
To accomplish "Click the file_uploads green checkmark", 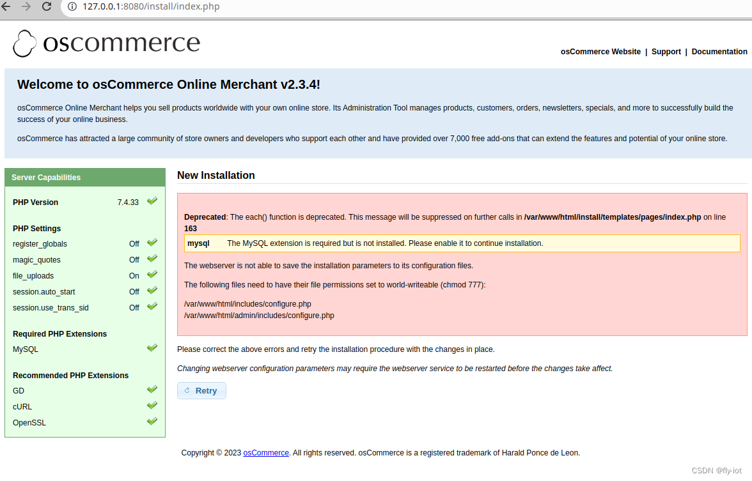I will [x=152, y=275].
